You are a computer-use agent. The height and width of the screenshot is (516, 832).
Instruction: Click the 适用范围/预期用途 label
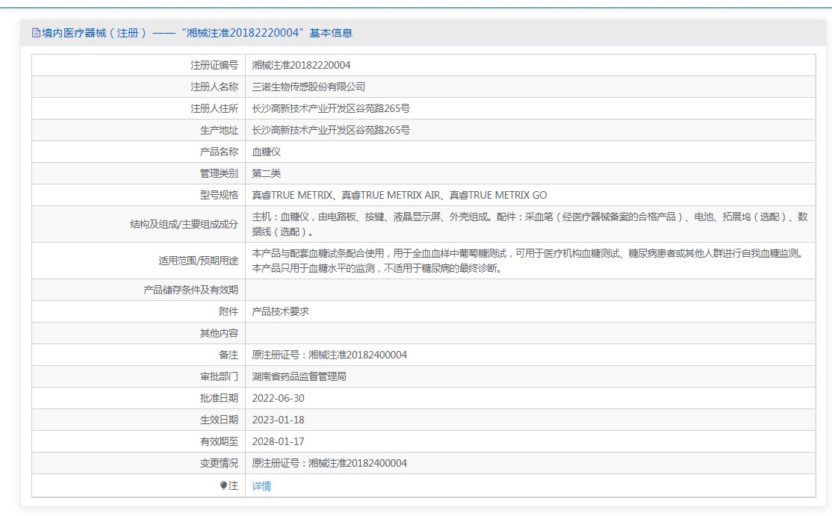coord(199,261)
